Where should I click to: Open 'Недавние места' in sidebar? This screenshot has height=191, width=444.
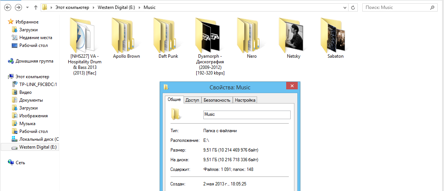32,37
